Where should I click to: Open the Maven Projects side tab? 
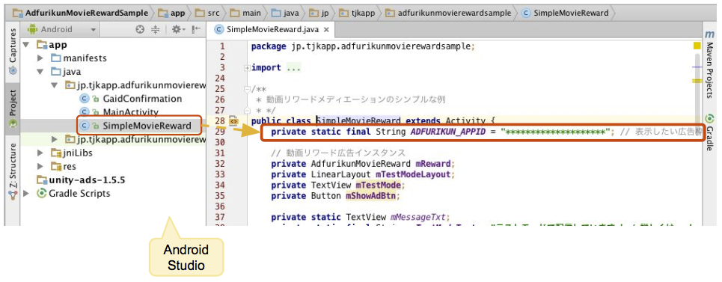(x=709, y=64)
